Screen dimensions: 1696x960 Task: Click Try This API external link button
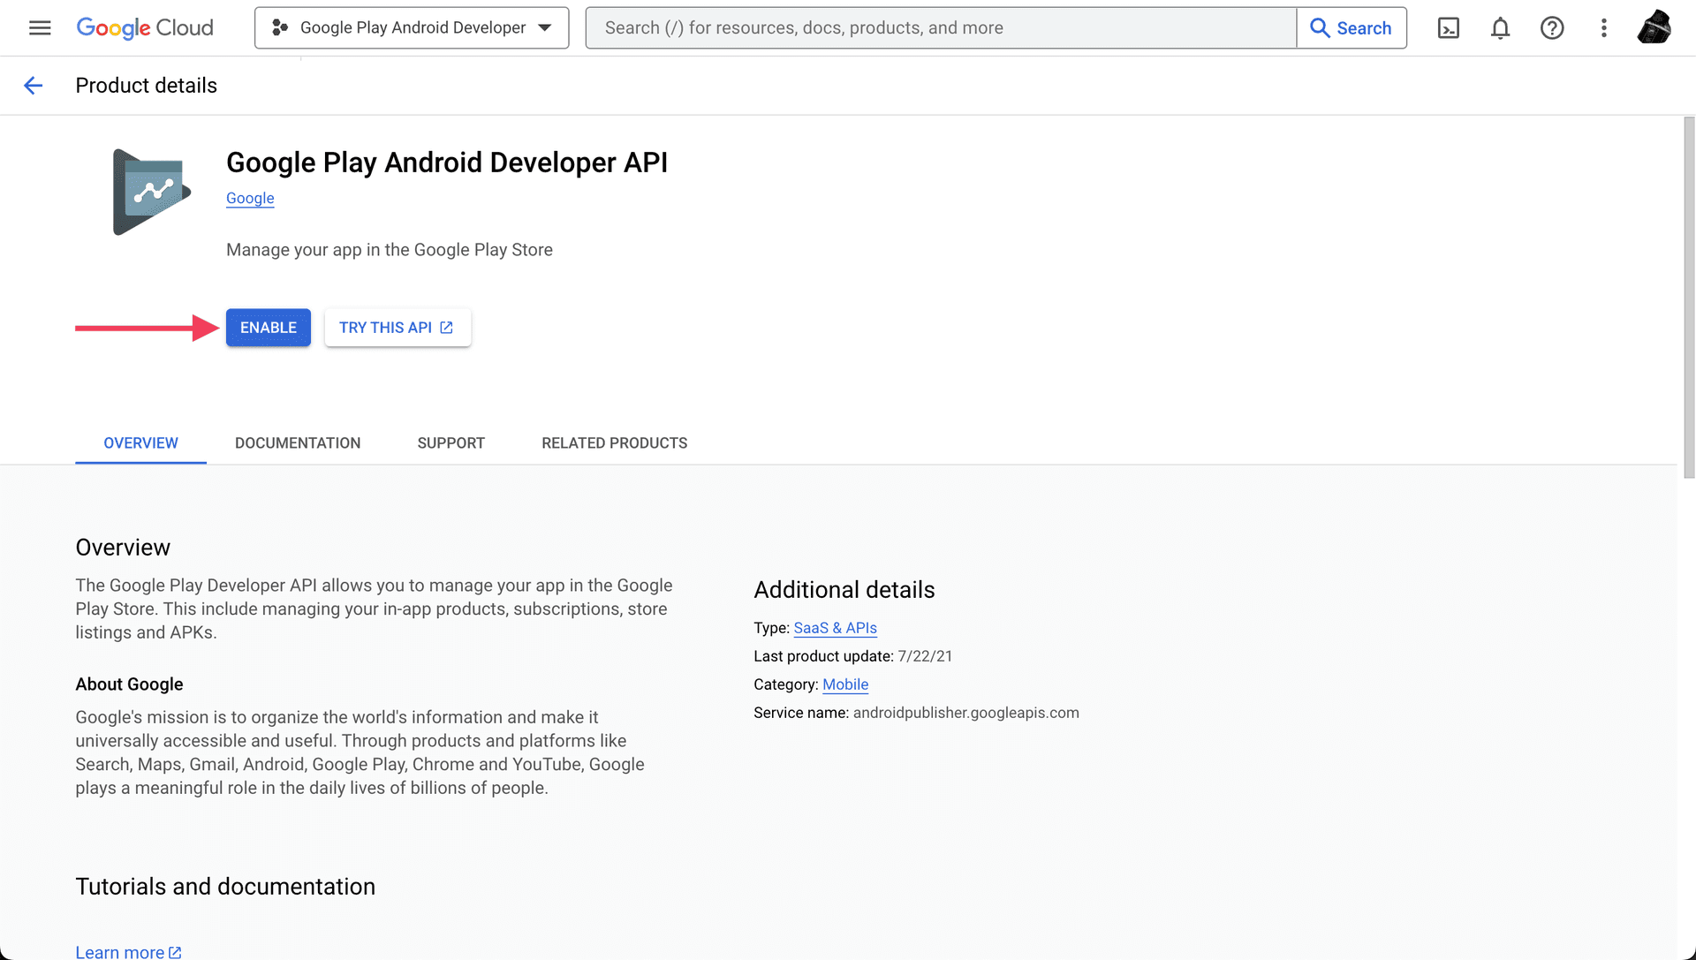pyautogui.click(x=395, y=328)
